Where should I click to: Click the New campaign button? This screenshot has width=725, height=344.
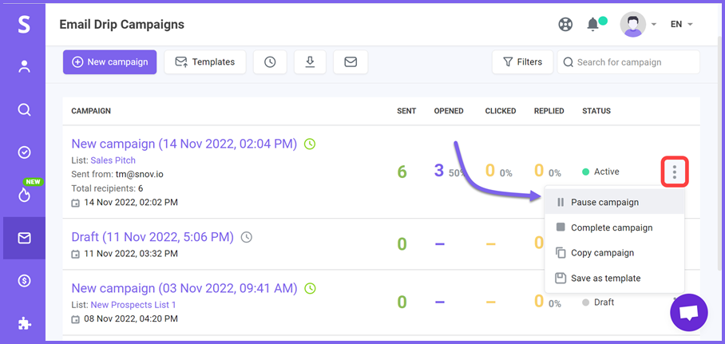110,62
